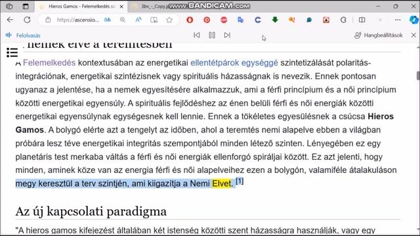The image size is (420, 236).
Task: Open the red square extension icon
Action: point(326,20)
